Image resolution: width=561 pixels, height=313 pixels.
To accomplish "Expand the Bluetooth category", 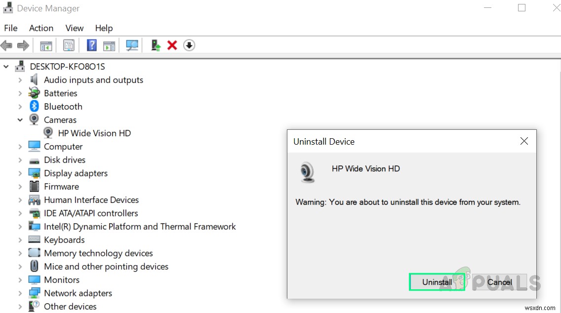I will coord(20,106).
